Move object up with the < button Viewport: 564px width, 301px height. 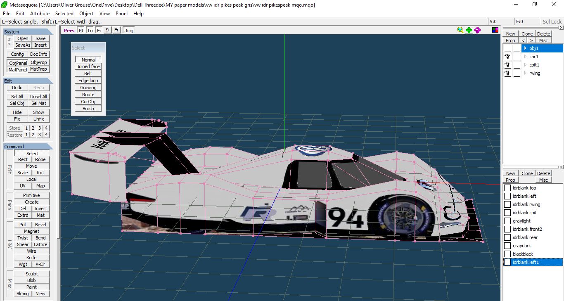[523, 40]
